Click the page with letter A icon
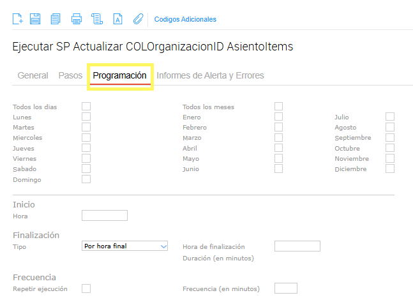This screenshot has width=413, height=300. (117, 19)
